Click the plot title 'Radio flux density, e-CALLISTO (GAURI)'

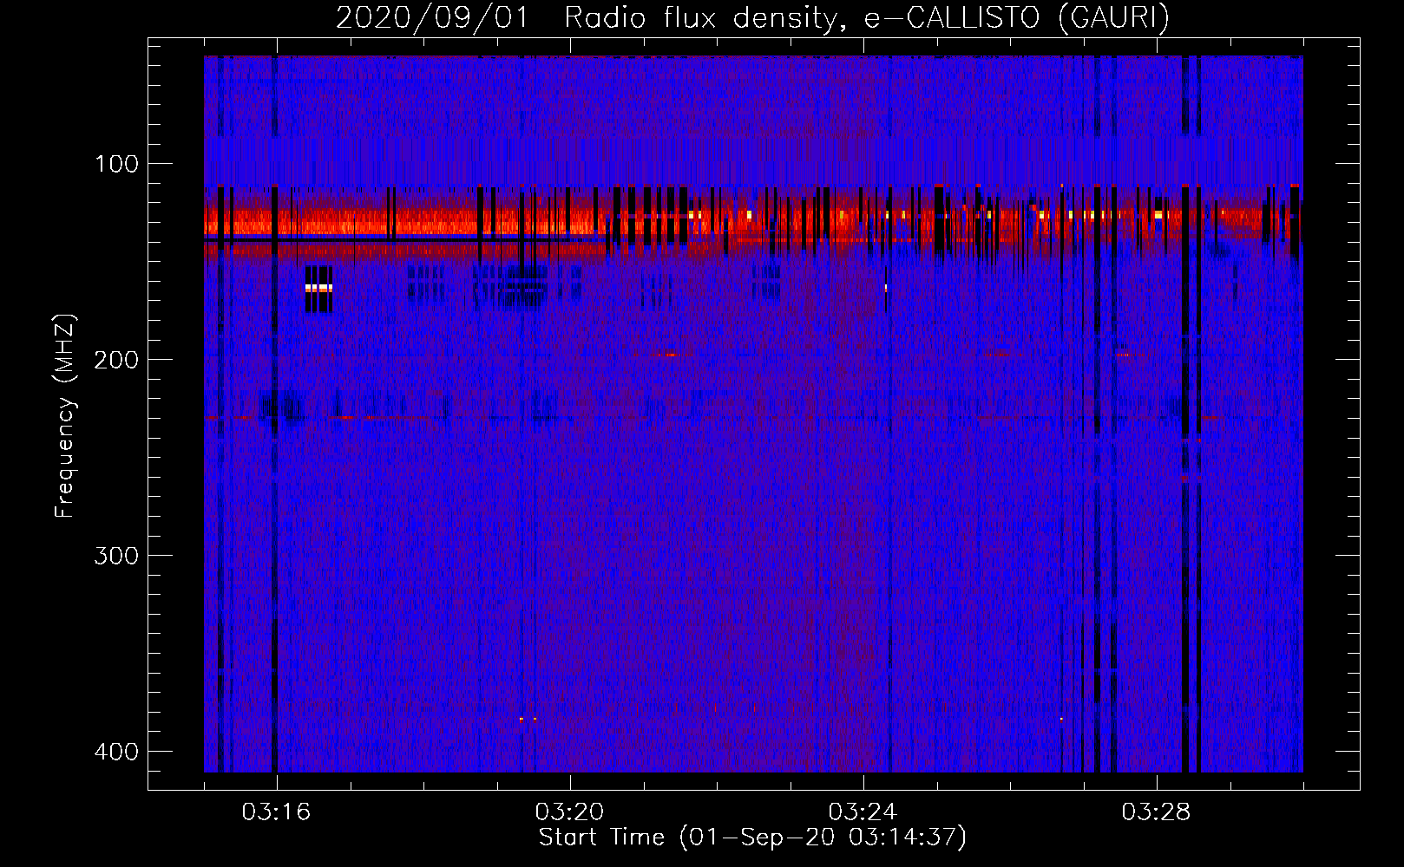867,17
